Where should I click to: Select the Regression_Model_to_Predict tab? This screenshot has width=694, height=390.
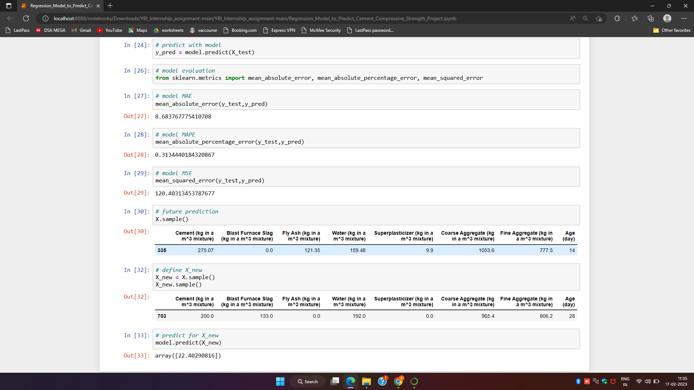point(58,6)
